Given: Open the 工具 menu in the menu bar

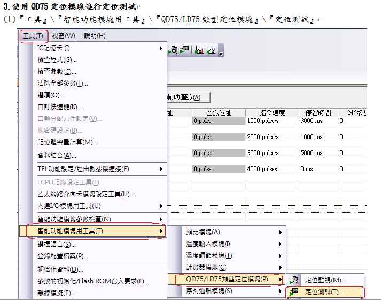Looking at the screenshot, I should (33, 36).
